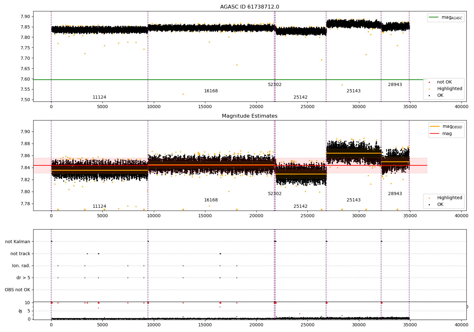Viewport: 474px width, 332px height.
Task: Click obsid label 28943 in top plot
Action: tap(395, 85)
